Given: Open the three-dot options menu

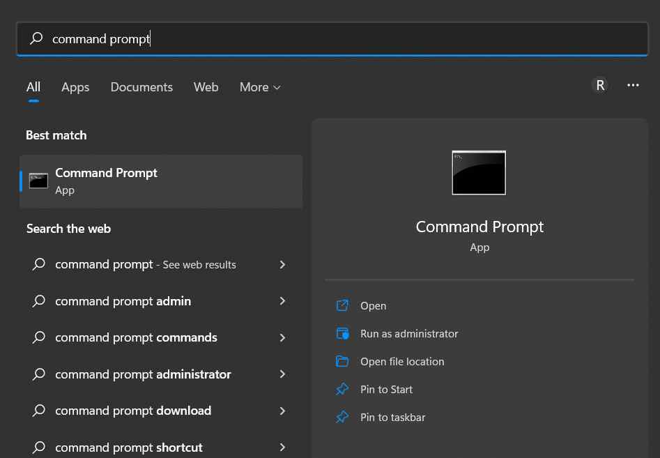Looking at the screenshot, I should coord(633,86).
